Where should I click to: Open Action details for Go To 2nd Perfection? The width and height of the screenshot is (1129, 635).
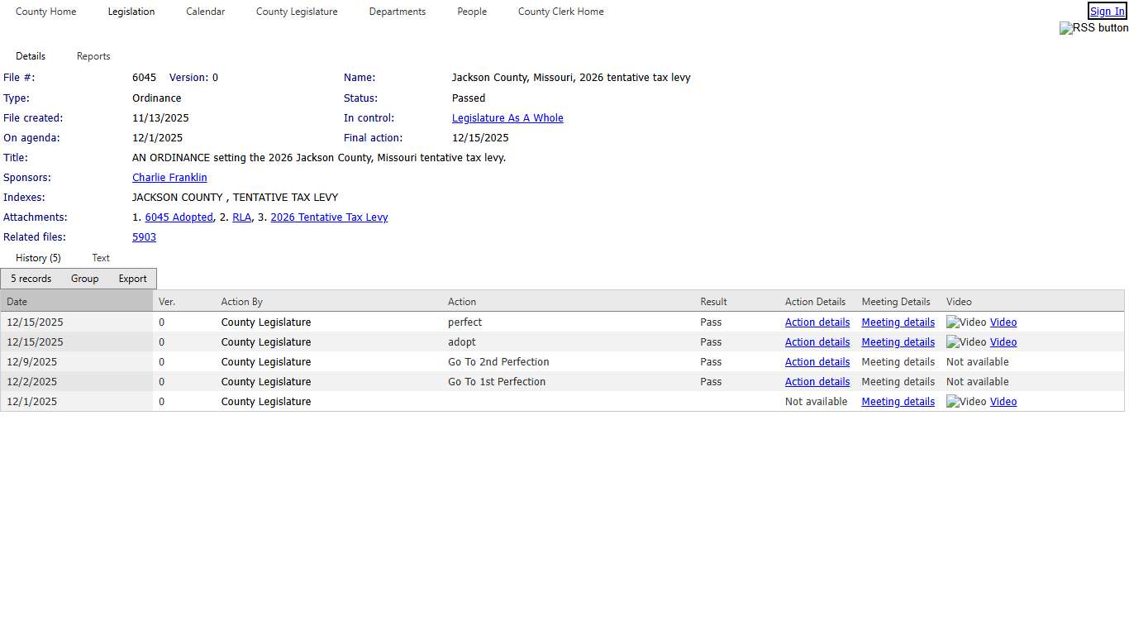pyautogui.click(x=817, y=362)
